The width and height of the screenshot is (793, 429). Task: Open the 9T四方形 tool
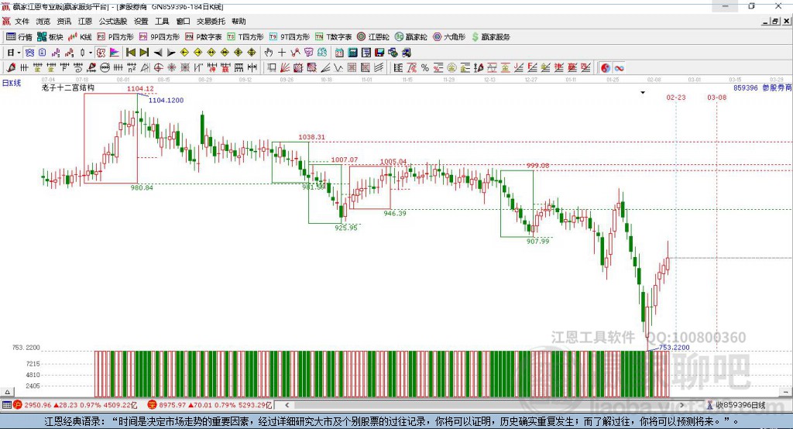coord(290,37)
